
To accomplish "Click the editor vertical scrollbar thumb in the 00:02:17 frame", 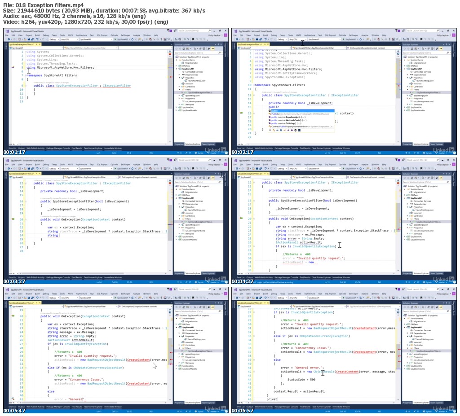I will click(x=398, y=78).
